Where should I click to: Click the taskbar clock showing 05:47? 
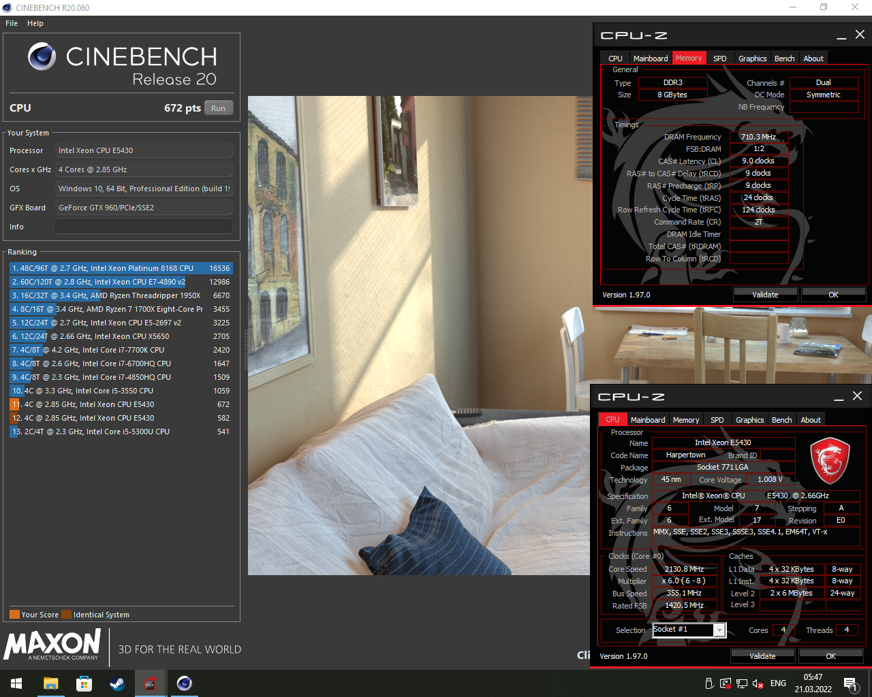click(813, 683)
